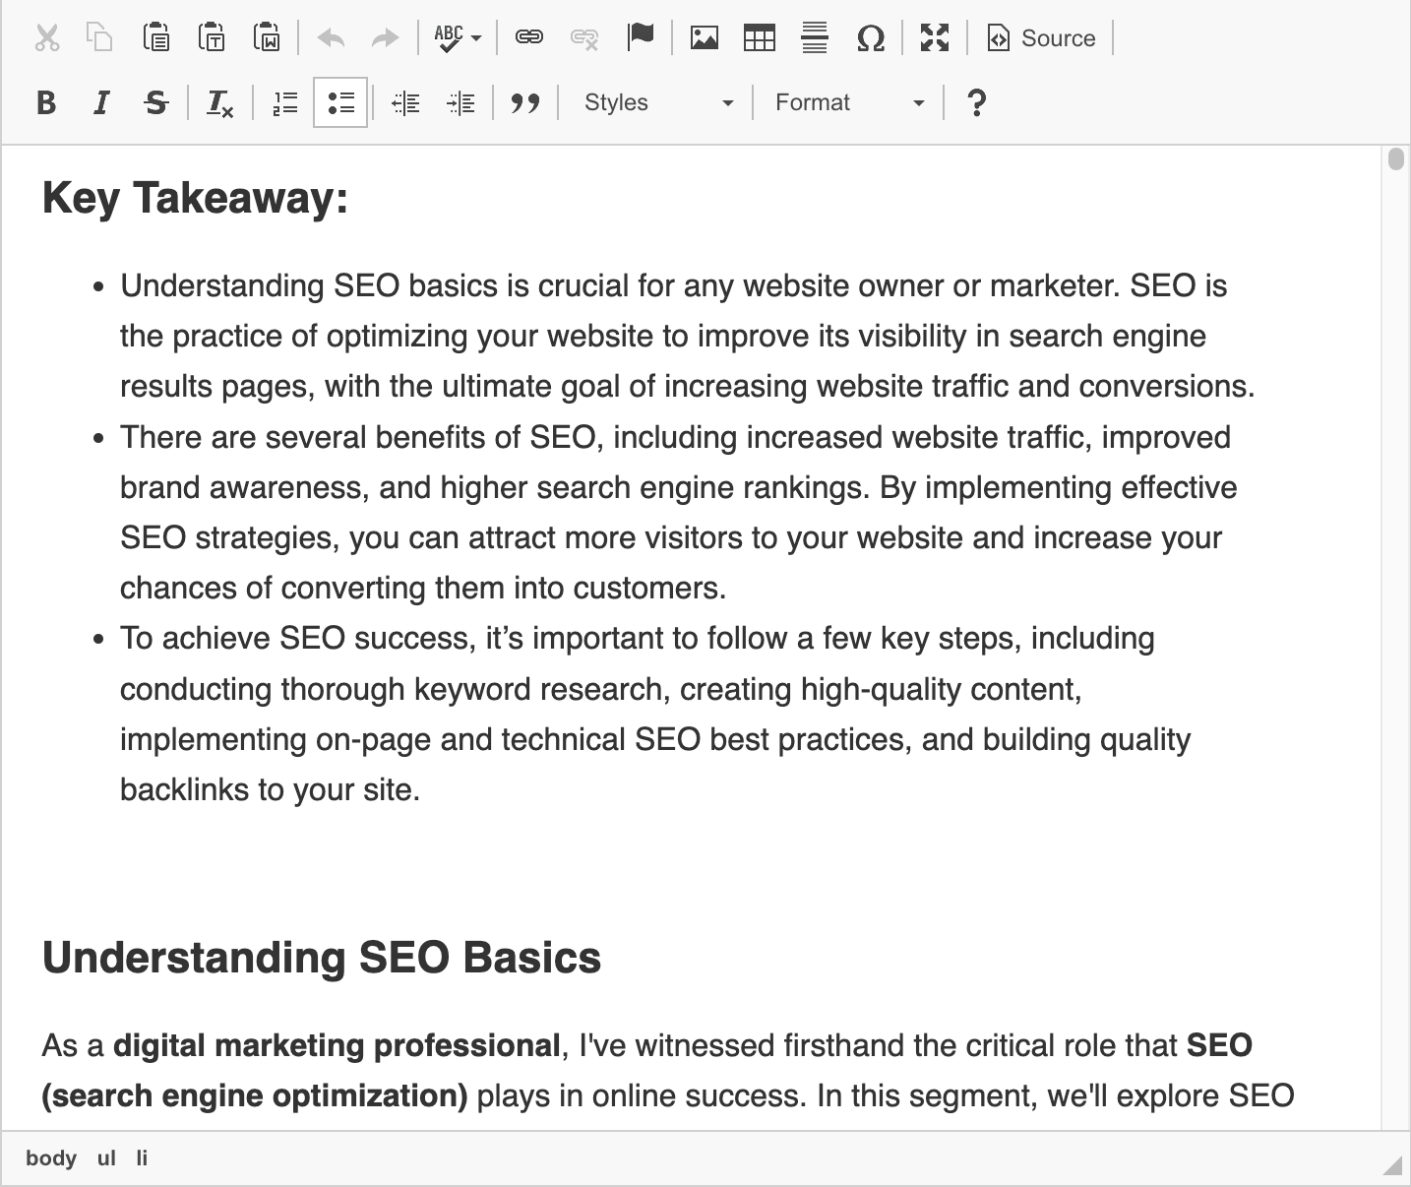Click the Block Quote icon

pyautogui.click(x=524, y=102)
